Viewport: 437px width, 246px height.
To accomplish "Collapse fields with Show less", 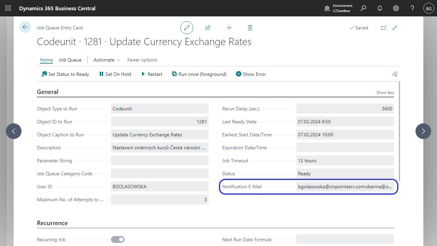I will pyautogui.click(x=385, y=92).
